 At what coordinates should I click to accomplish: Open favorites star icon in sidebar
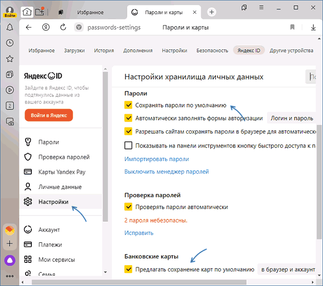[x=10, y=59]
